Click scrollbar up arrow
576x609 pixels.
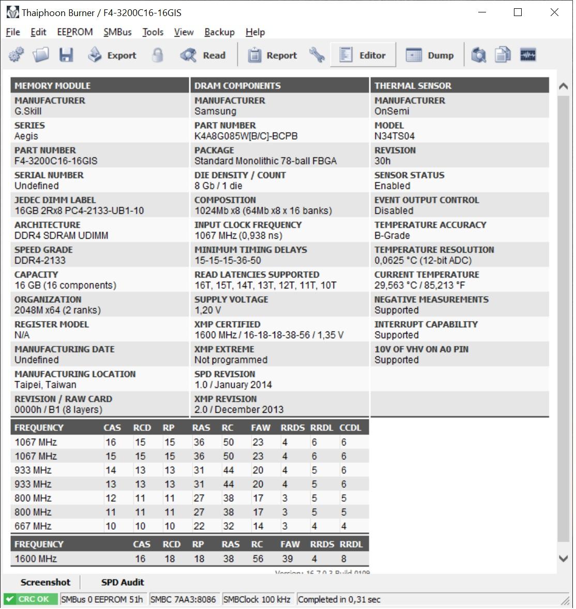pyautogui.click(x=563, y=86)
